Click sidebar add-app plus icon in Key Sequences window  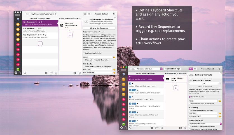(x=16, y=73)
